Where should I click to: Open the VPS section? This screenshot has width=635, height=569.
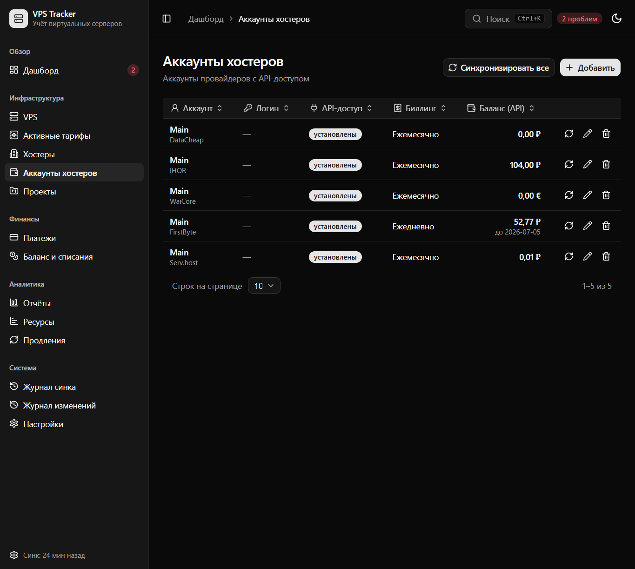pos(74,117)
